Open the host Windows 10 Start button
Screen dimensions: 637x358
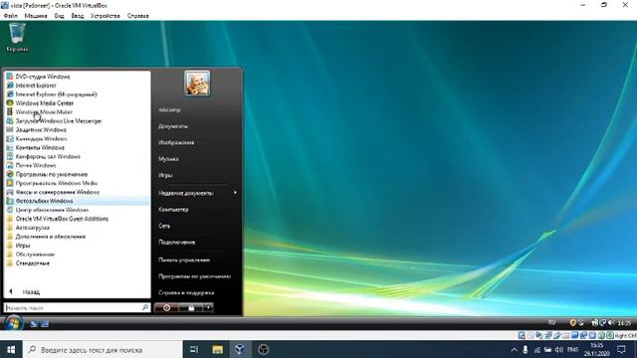click(x=11, y=349)
